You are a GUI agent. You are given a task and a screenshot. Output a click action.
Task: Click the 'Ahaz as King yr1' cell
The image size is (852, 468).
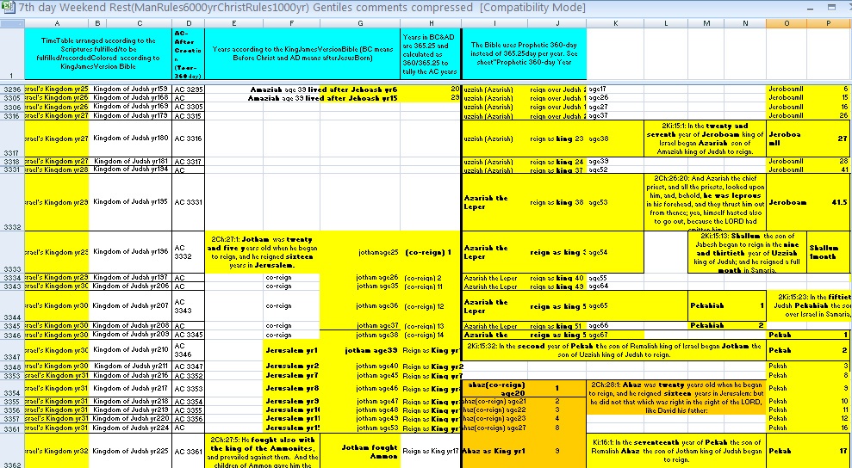(x=494, y=451)
